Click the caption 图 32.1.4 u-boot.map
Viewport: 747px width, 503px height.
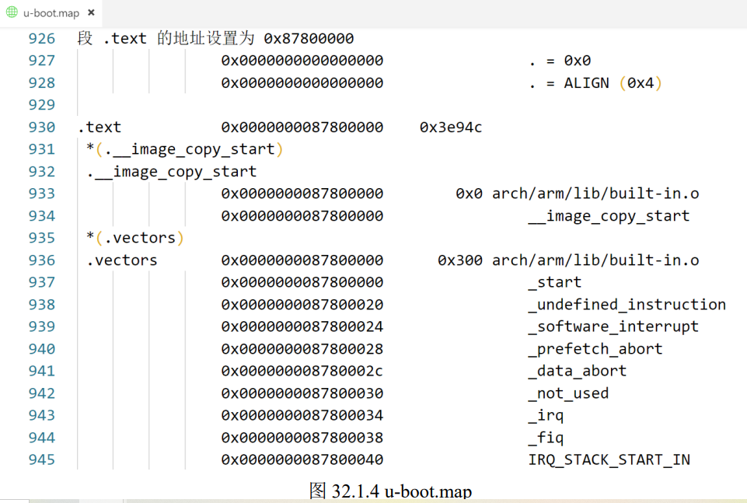click(x=388, y=491)
